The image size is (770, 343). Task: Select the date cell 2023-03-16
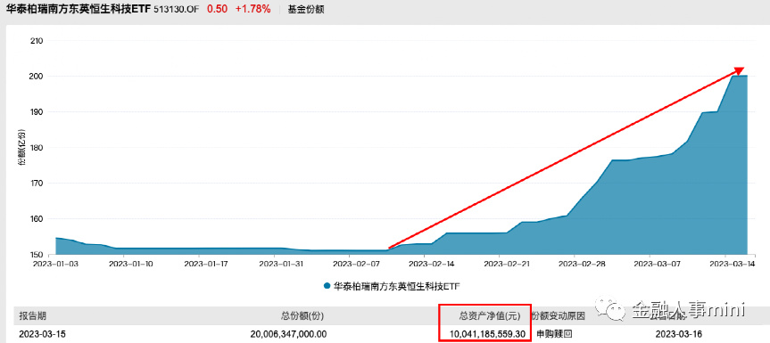pos(679,334)
